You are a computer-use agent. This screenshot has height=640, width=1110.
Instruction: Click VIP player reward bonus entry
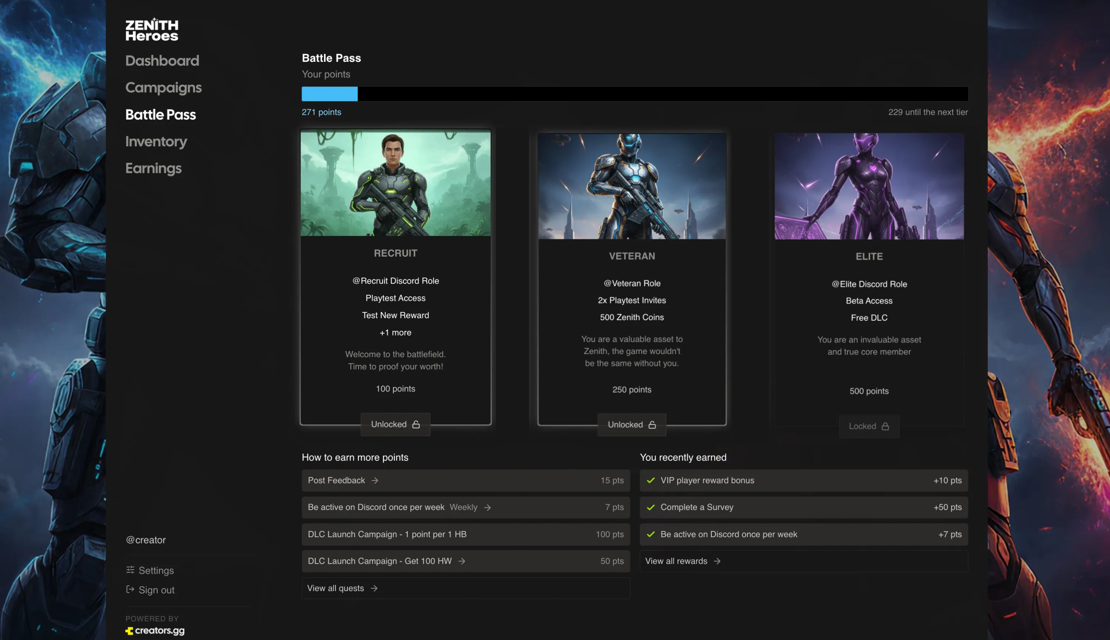point(803,480)
